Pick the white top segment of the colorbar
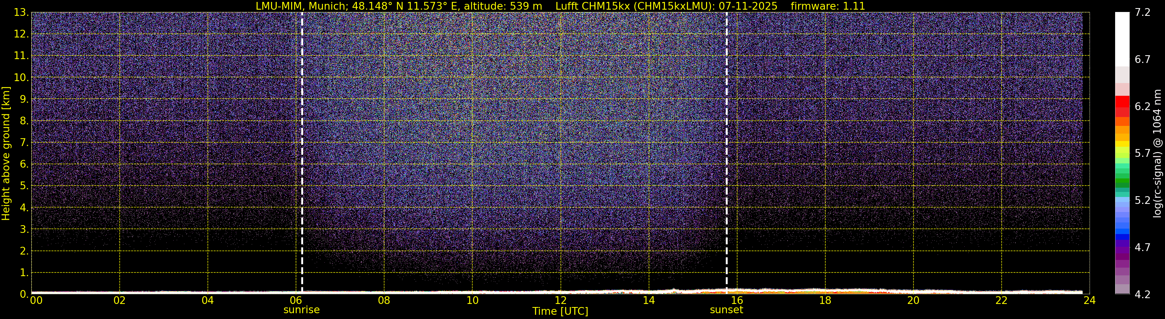1165x319 pixels. pyautogui.click(x=1122, y=39)
